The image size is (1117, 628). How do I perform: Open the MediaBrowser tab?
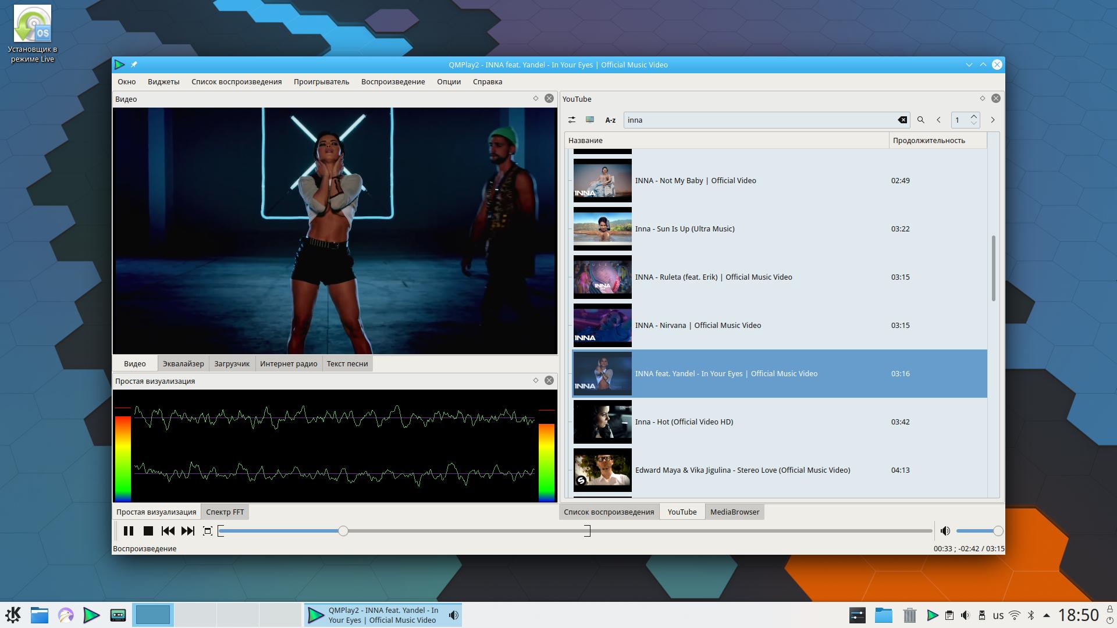pyautogui.click(x=734, y=512)
